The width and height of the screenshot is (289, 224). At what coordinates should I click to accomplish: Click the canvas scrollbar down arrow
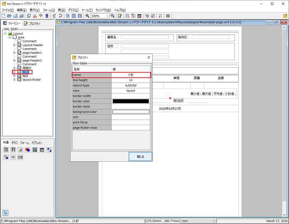tap(284, 215)
